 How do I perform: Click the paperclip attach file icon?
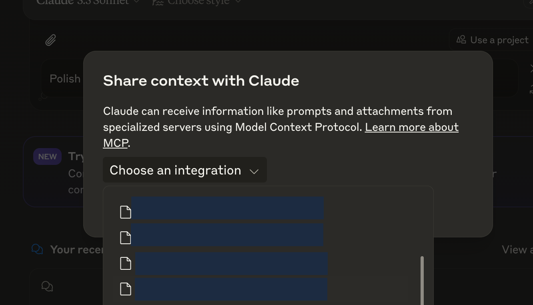50,40
